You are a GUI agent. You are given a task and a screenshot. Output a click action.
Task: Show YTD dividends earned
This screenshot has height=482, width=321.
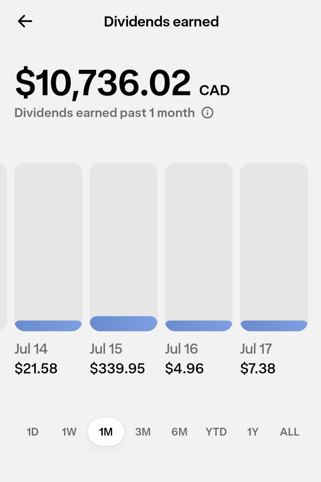coord(216,432)
